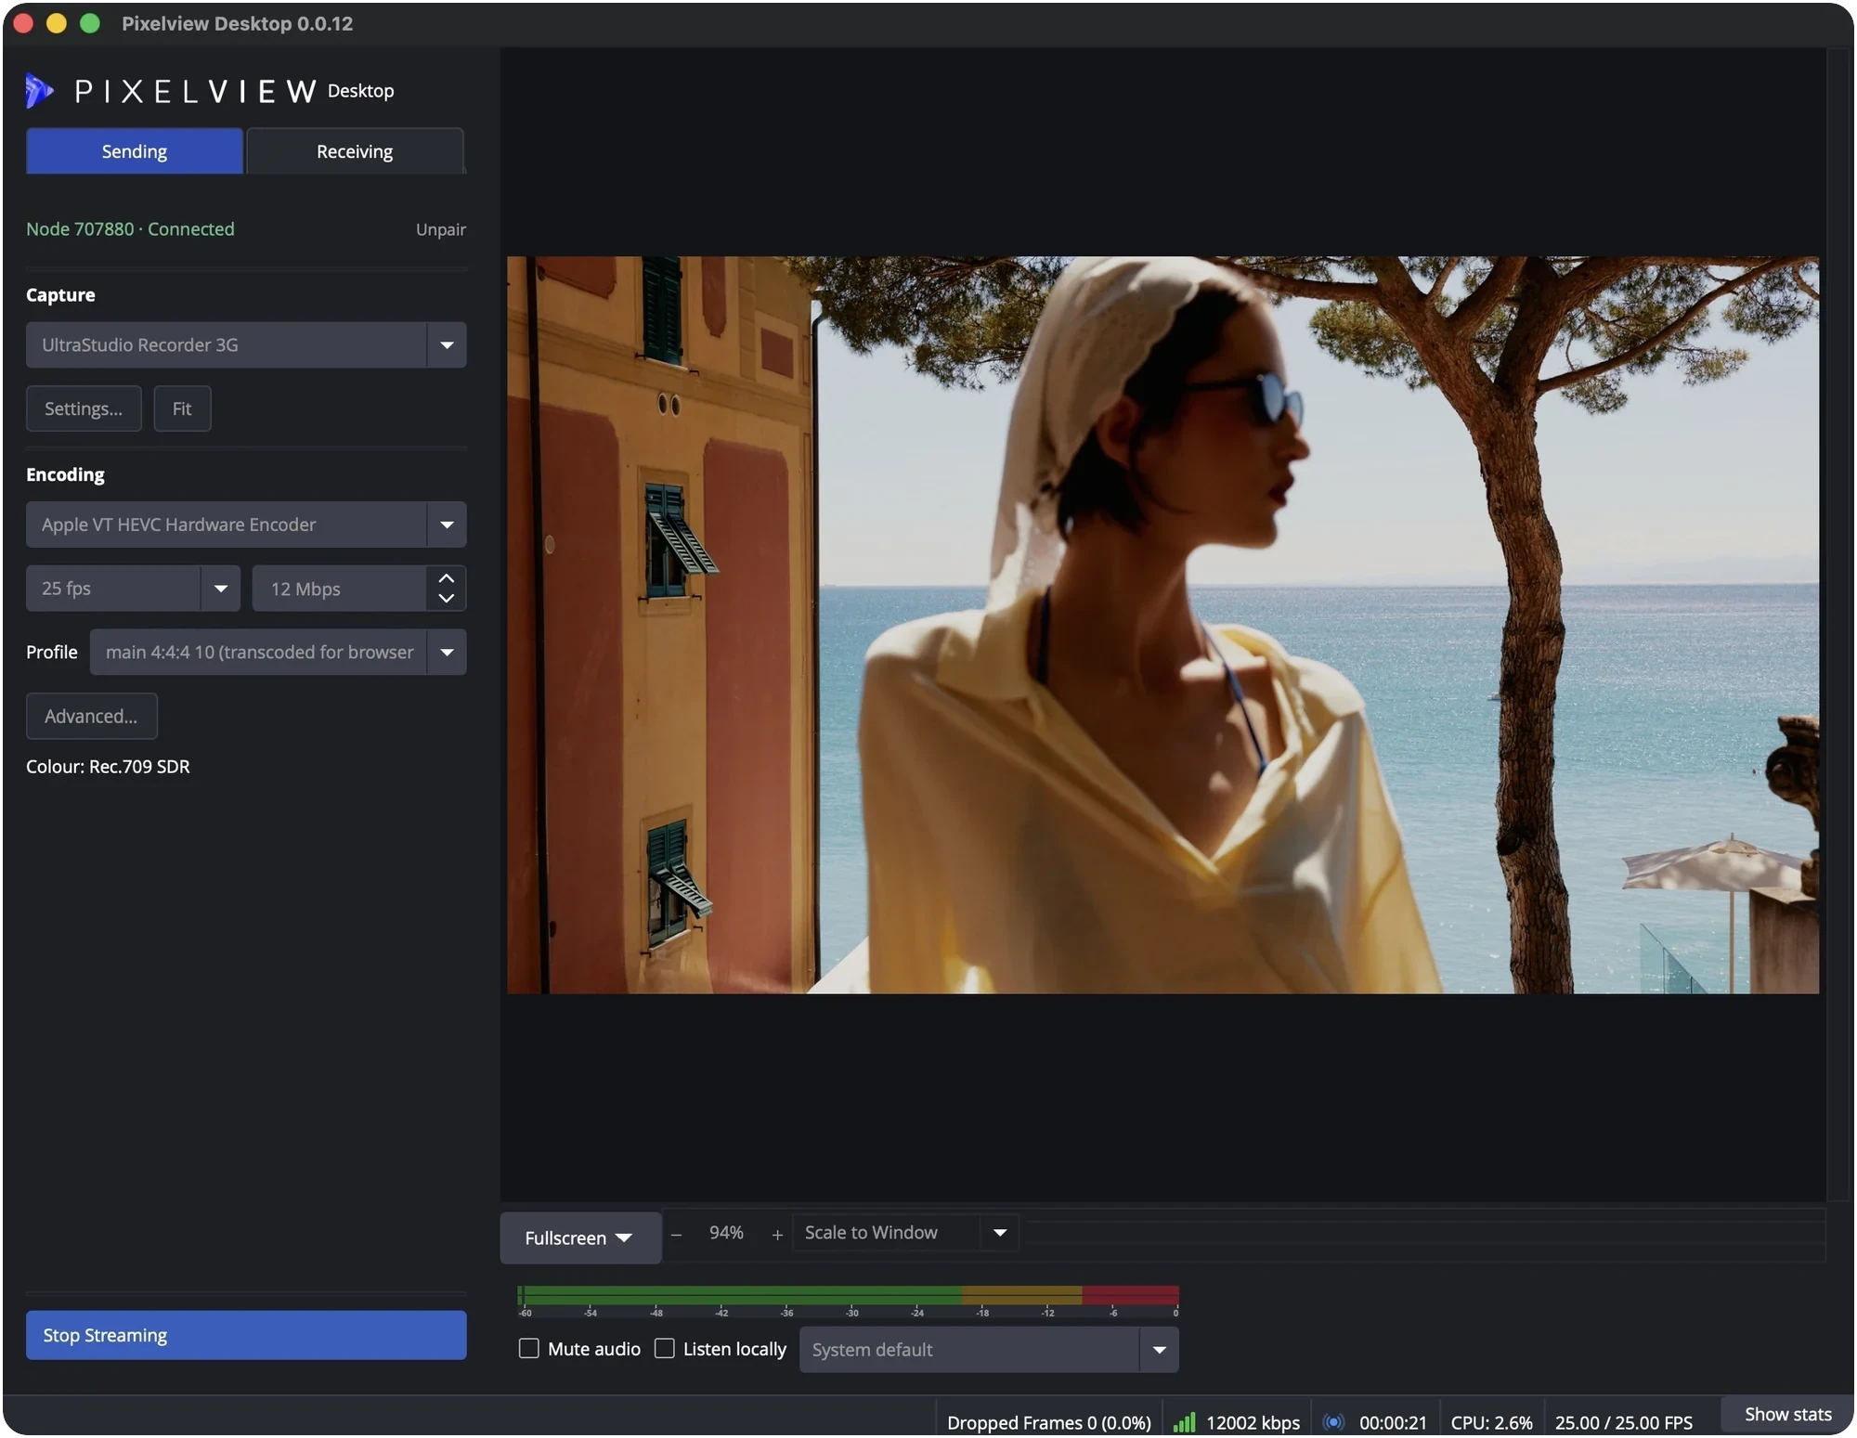Click Show stats button
The image size is (1857, 1438).
tap(1787, 1414)
